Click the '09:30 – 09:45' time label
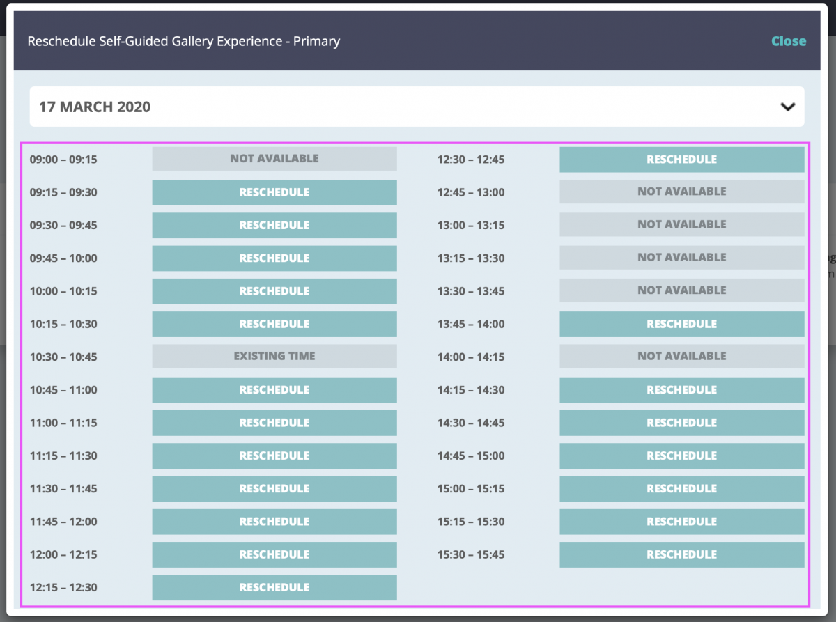The image size is (836, 622). (x=63, y=226)
